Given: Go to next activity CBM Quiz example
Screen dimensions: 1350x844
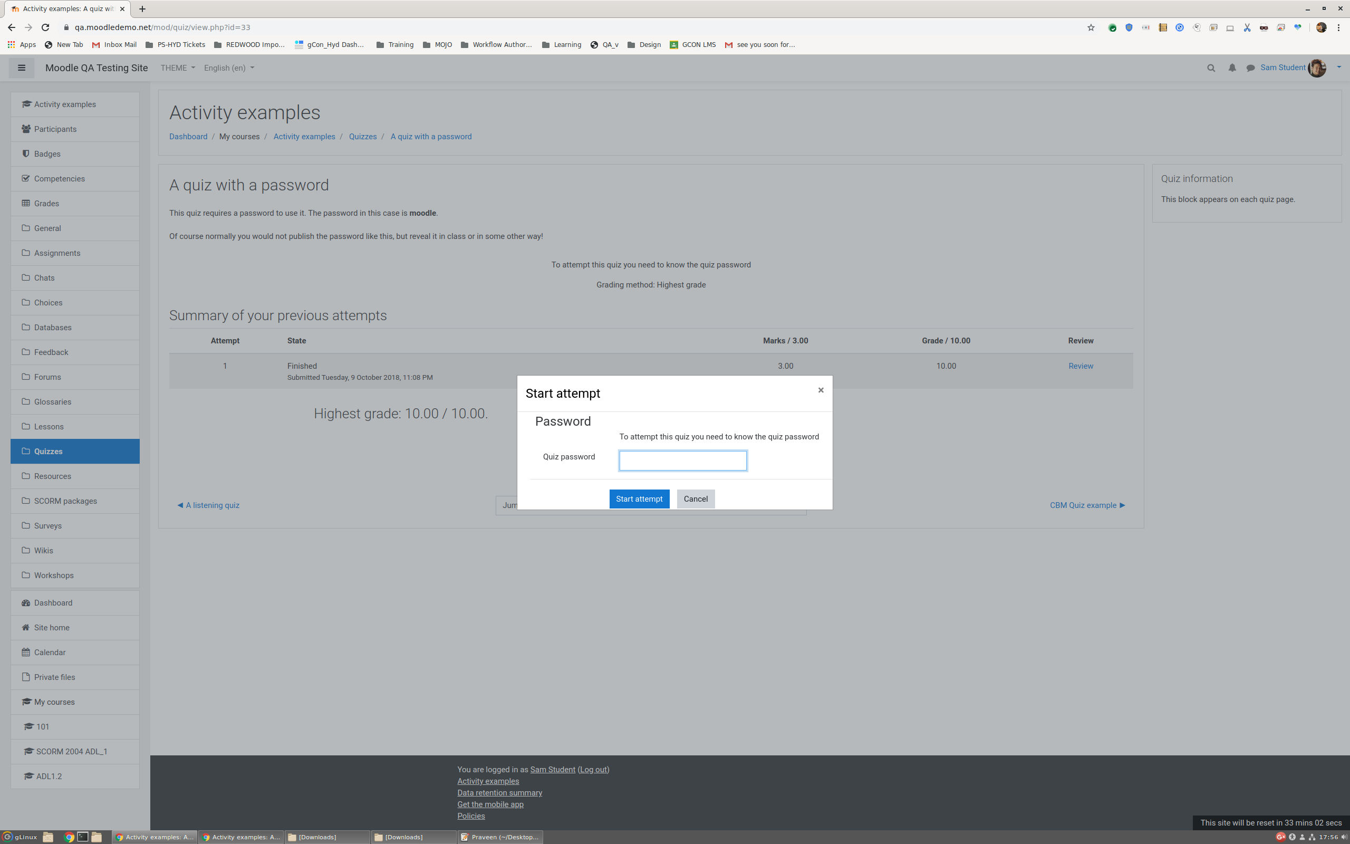Looking at the screenshot, I should click(1087, 505).
